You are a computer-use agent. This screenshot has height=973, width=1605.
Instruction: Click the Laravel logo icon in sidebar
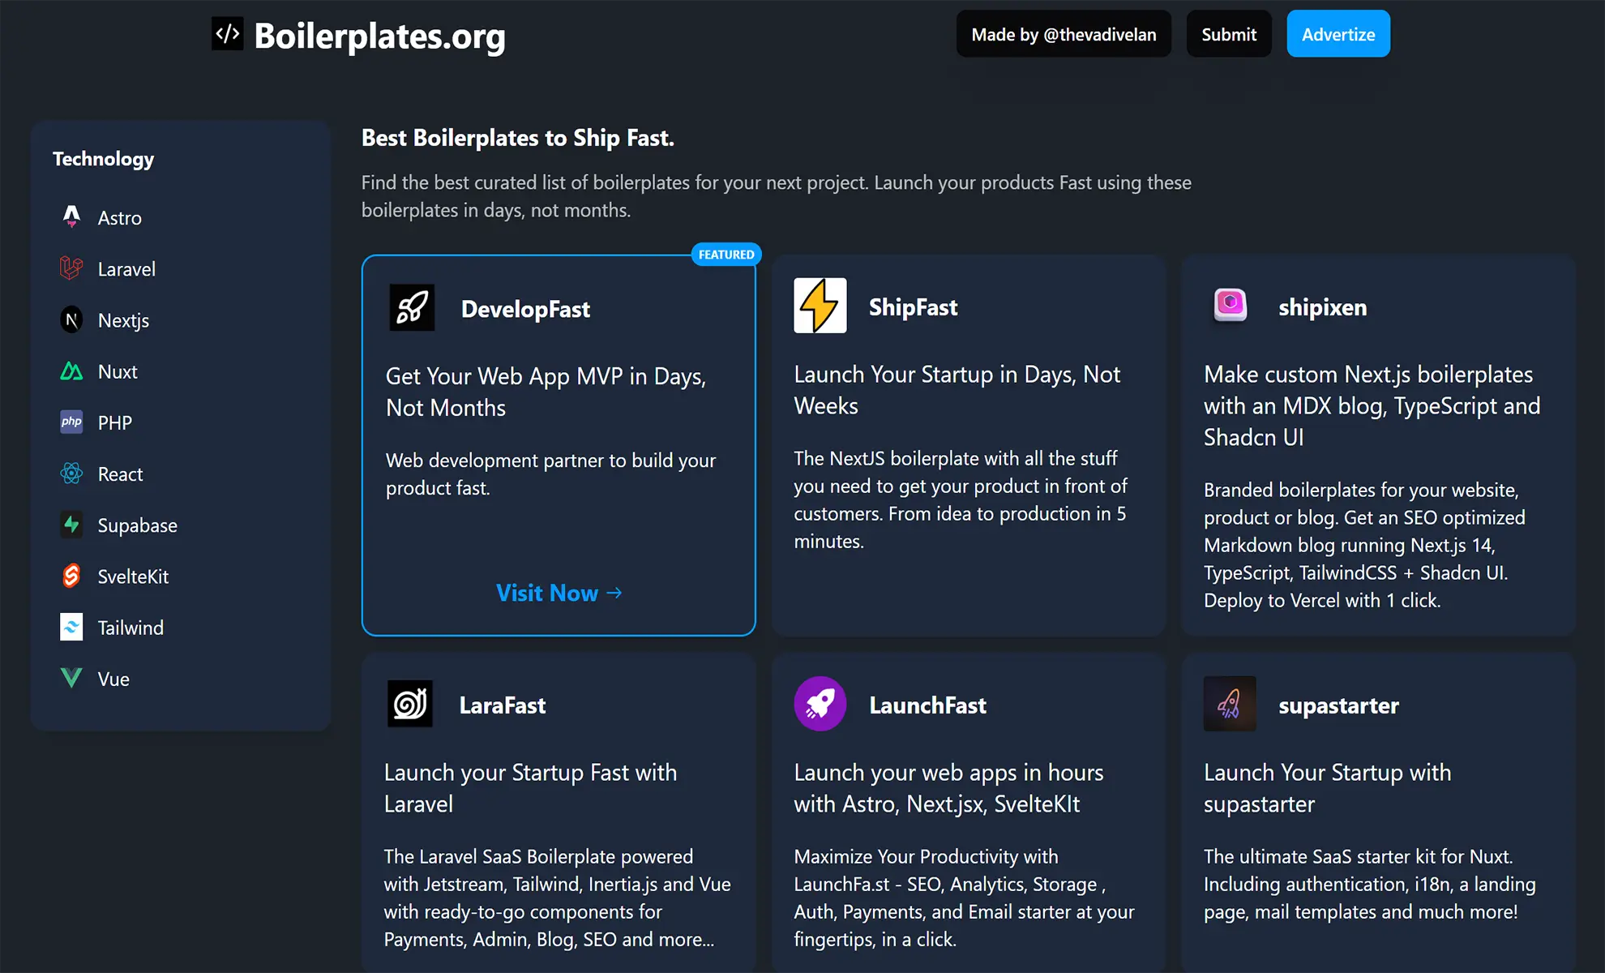(71, 268)
